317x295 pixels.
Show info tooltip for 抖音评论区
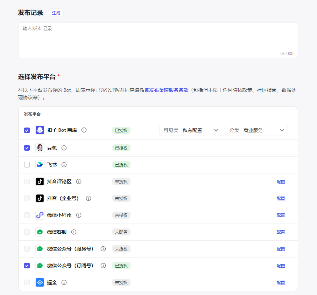[79, 181]
